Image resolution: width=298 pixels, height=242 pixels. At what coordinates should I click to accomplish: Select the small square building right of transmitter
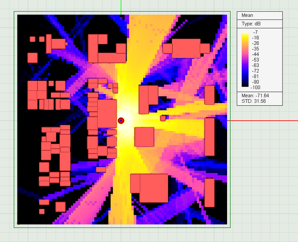pyautogui.click(x=163, y=118)
